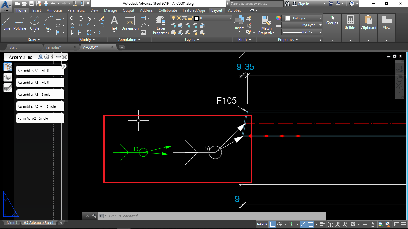This screenshot has width=408, height=229.
Task: Select the Circle drawing tool
Action: click(x=34, y=21)
